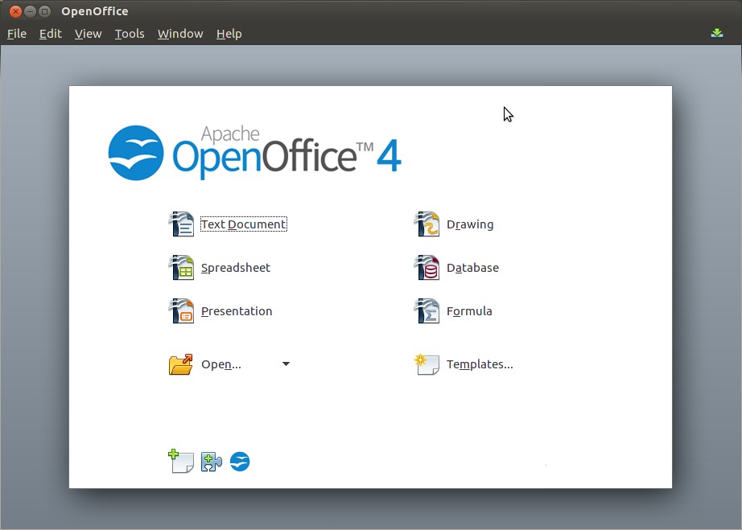The height and width of the screenshot is (530, 742).
Task: Click the Templates... label
Action: tap(480, 364)
